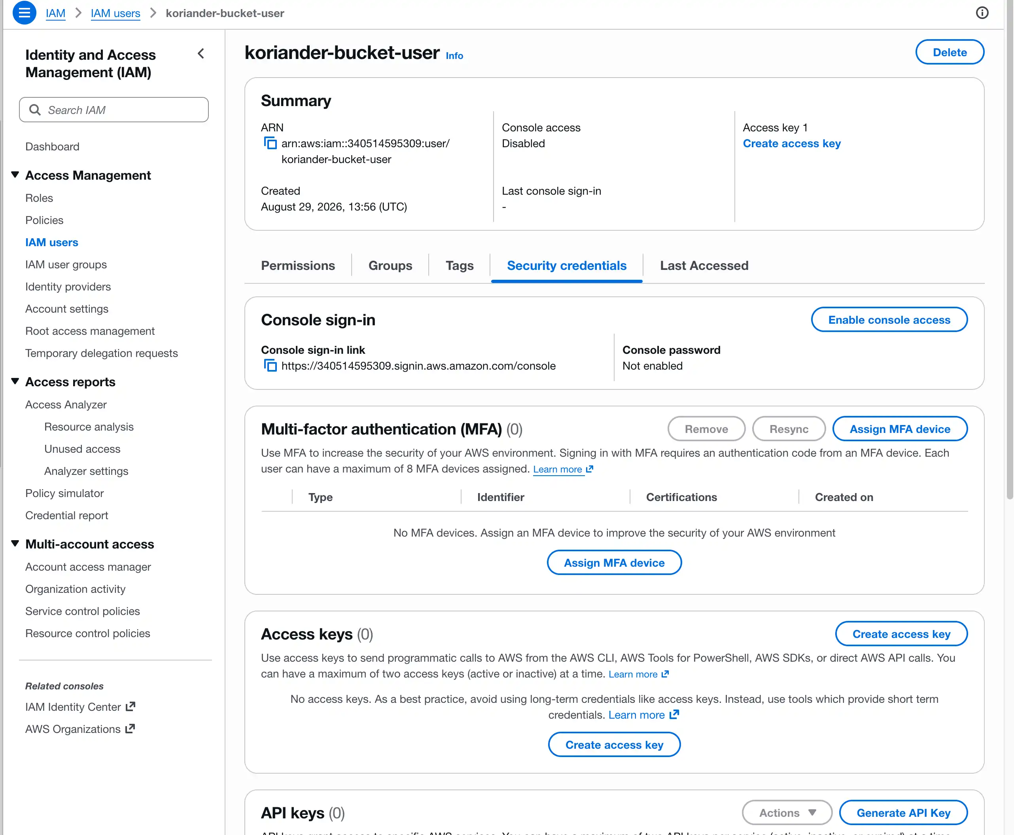This screenshot has height=835, width=1014.
Task: Go to Dashboard in sidebar
Action: 52,146
